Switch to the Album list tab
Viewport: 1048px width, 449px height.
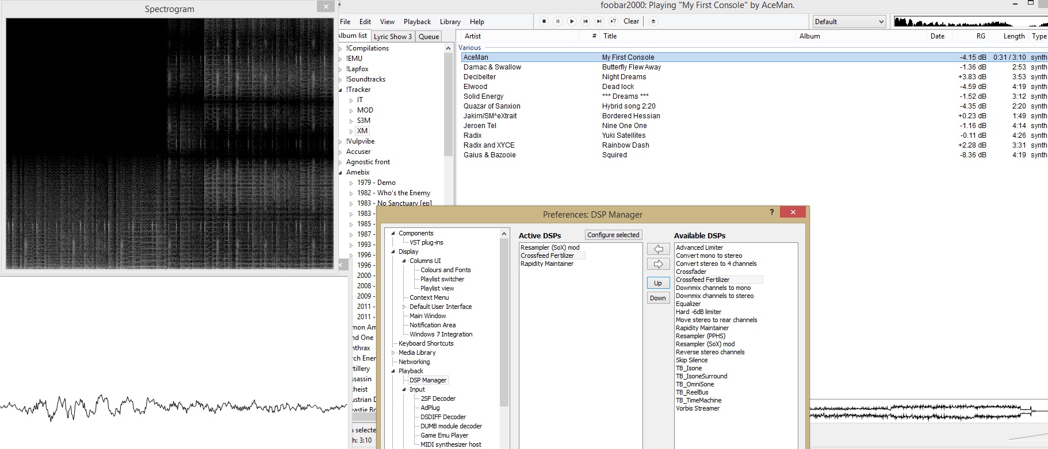pyautogui.click(x=353, y=36)
